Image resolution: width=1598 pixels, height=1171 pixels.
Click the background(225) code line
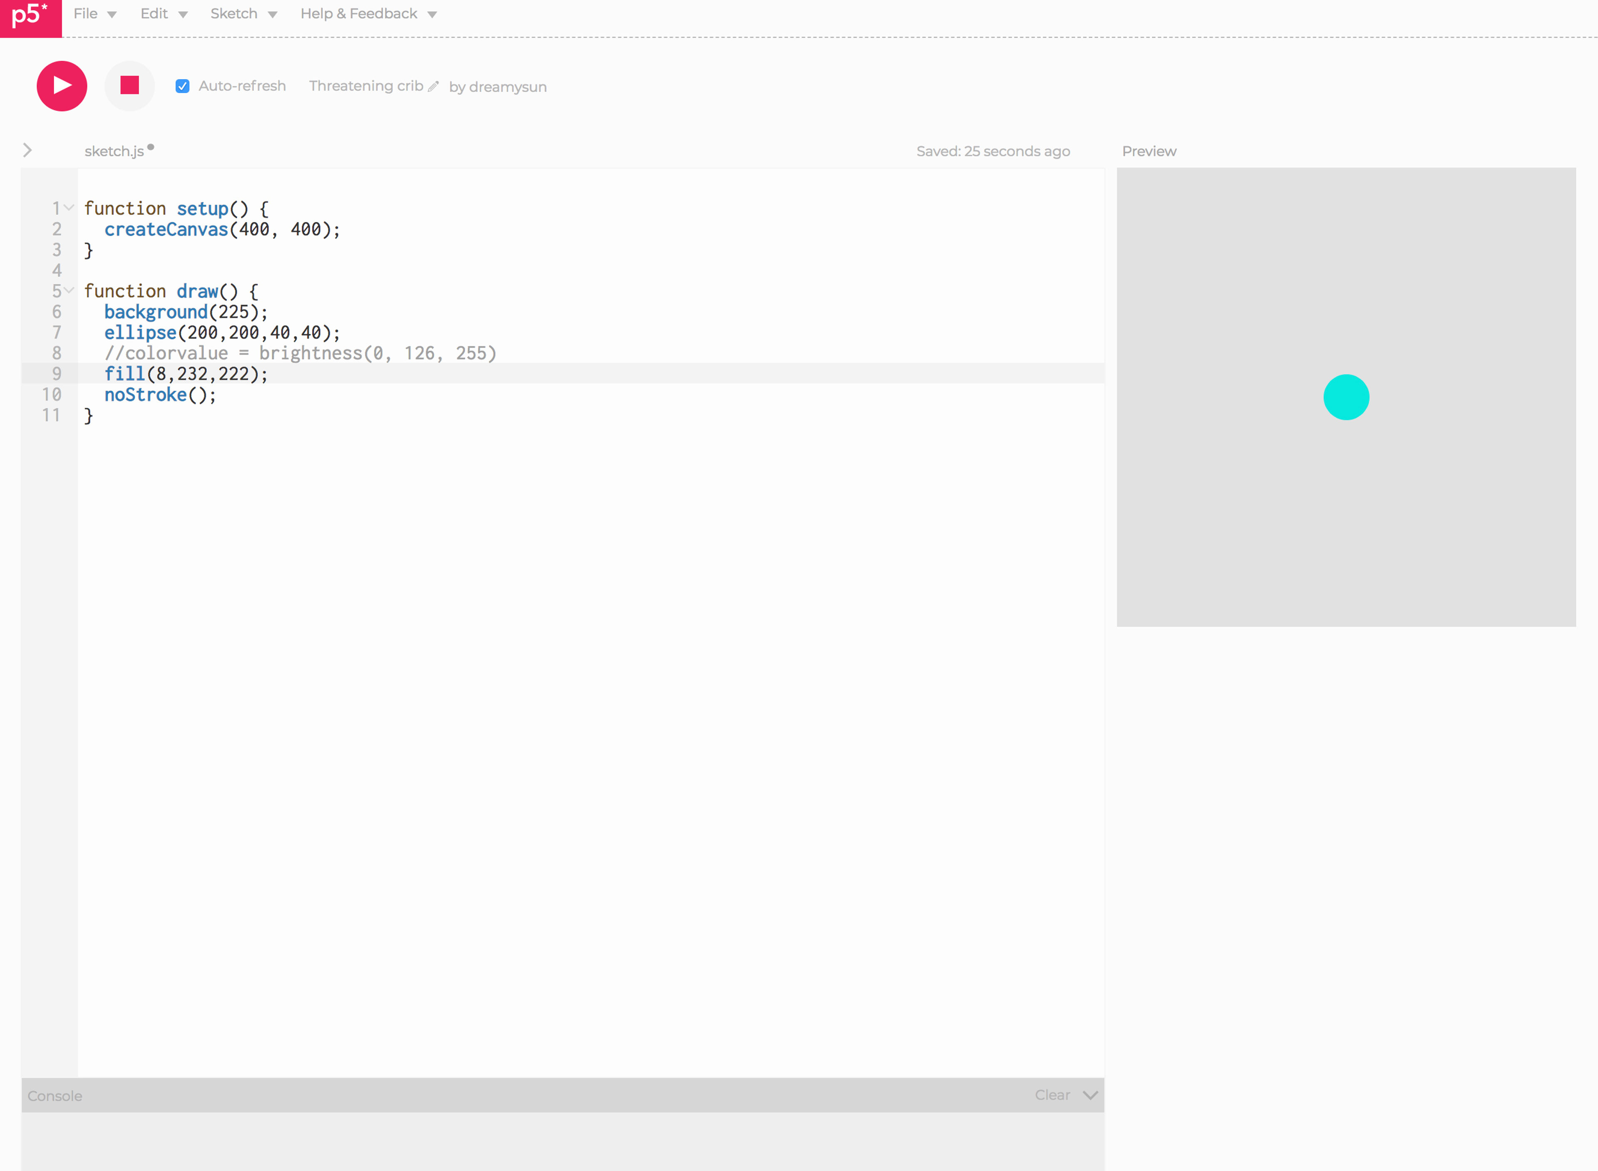(x=186, y=312)
